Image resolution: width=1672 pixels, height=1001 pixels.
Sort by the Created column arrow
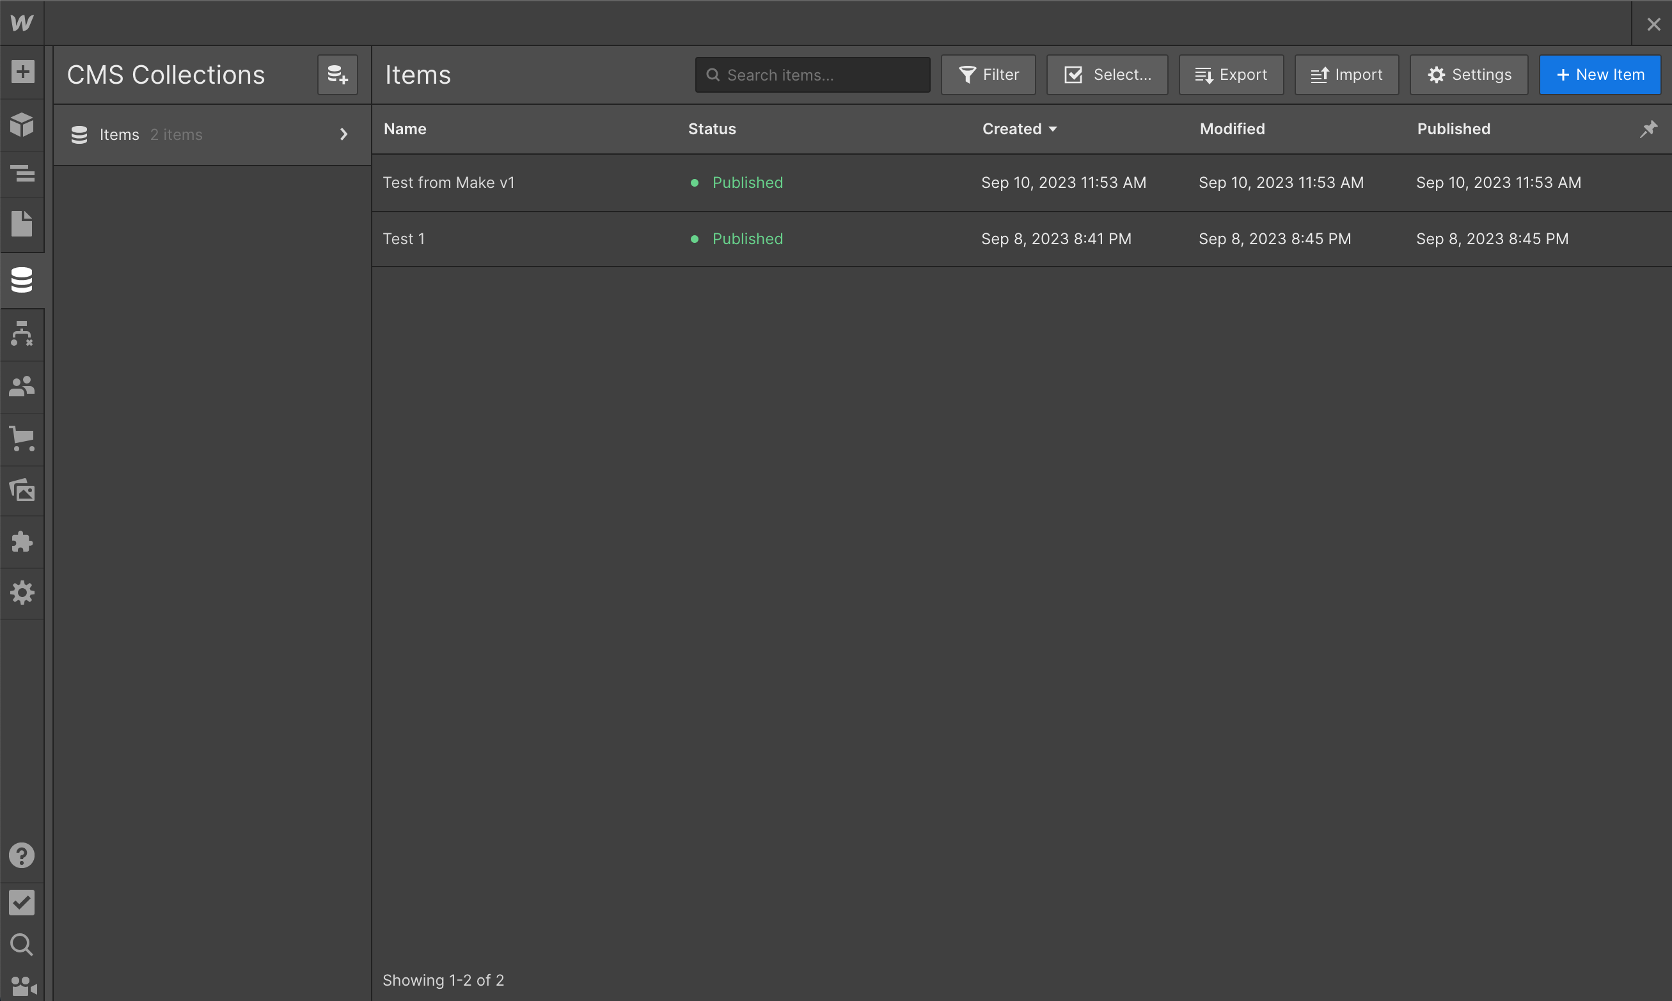click(x=1053, y=129)
